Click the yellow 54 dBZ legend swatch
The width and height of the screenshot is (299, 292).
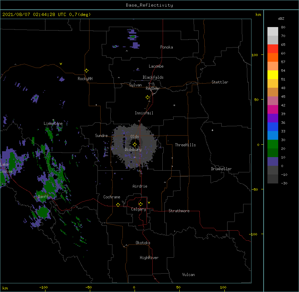[x=273, y=75]
